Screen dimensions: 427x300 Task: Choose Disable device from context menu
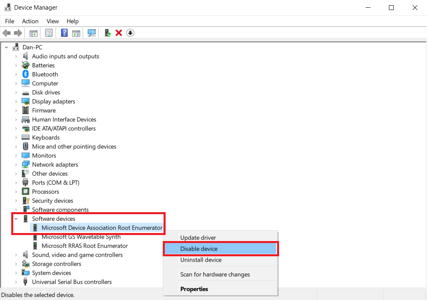(220, 249)
